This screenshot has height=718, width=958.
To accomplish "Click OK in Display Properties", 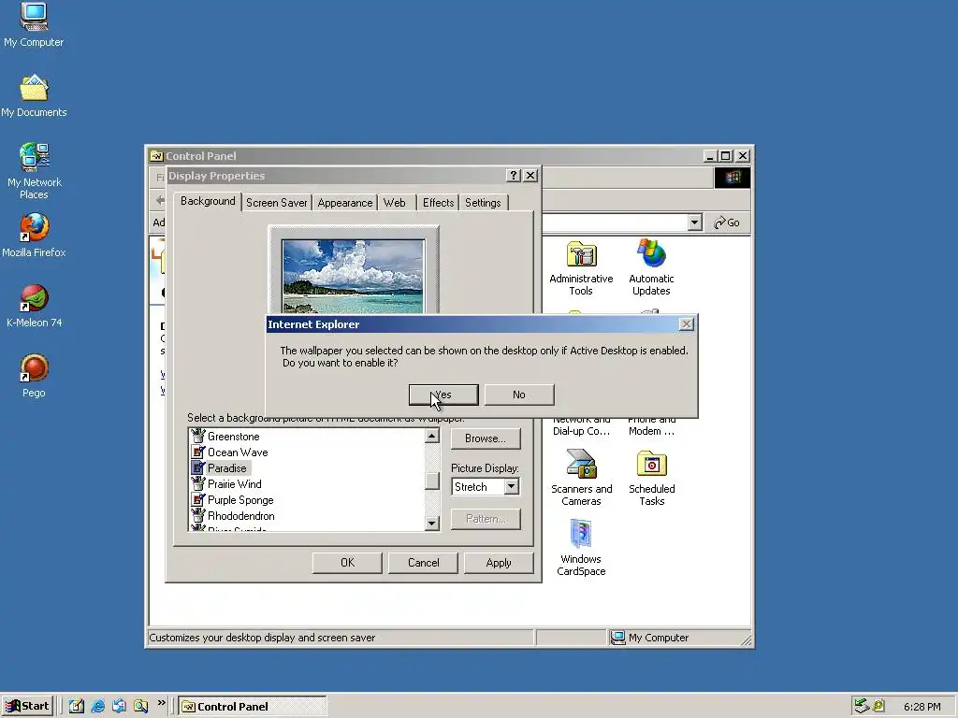I will tap(347, 563).
